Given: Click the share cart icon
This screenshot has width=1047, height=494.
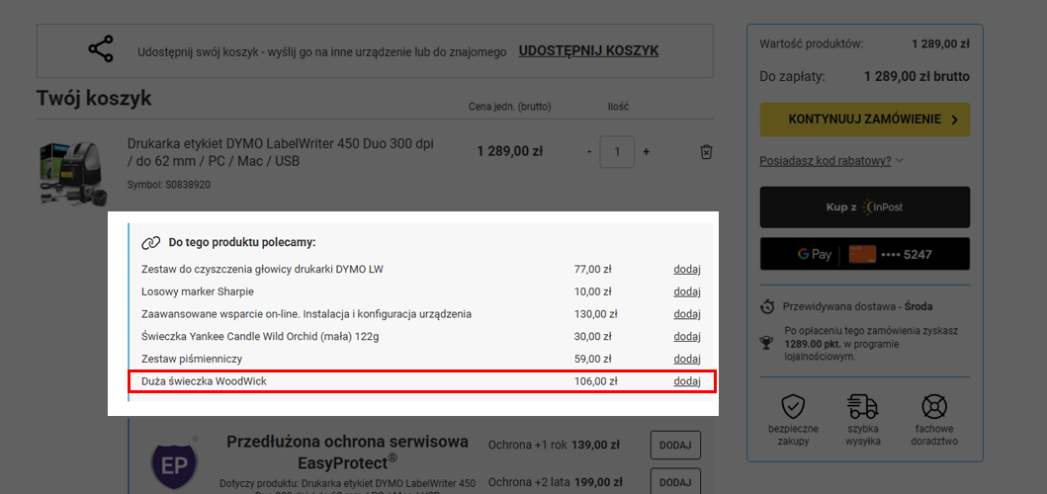Looking at the screenshot, I should pos(101,50).
